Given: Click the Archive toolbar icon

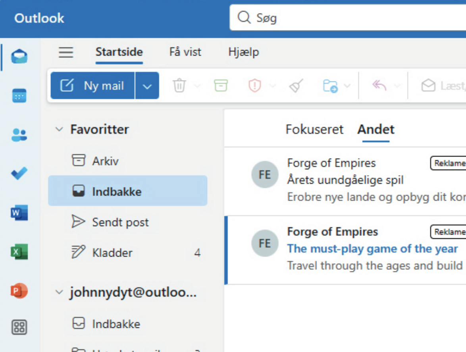Looking at the screenshot, I should tap(221, 85).
